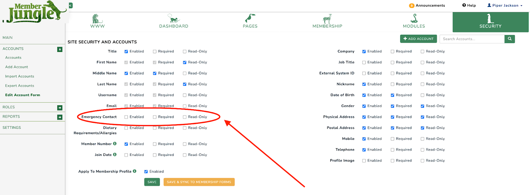Uncheck Gender Read-Only checkbox
This screenshot has width=530, height=195.
[x=422, y=106]
